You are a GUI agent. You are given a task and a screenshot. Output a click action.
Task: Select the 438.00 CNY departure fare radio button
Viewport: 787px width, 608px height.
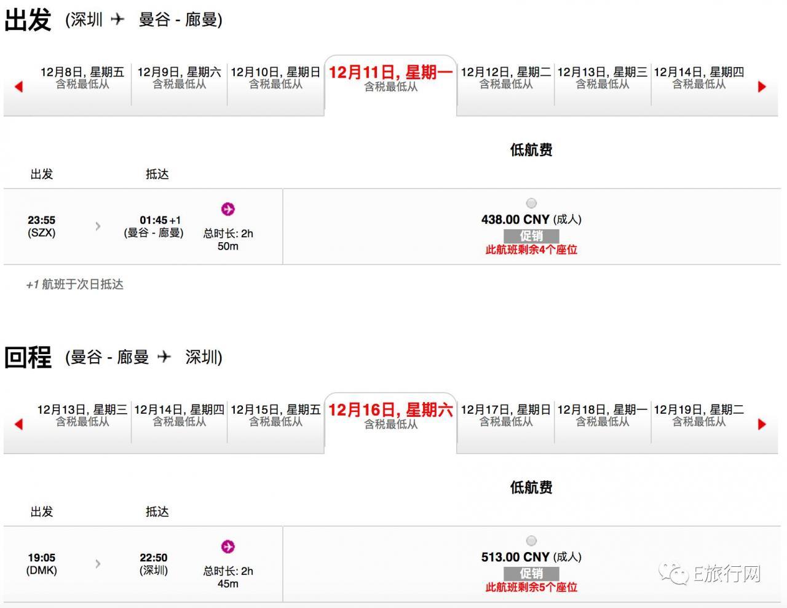532,203
